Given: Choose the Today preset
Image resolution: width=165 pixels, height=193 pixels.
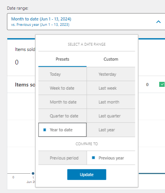Looking at the screenshot, I should click(x=62, y=74).
